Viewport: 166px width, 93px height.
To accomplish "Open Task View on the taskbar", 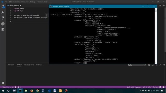I will tap(14, 91).
